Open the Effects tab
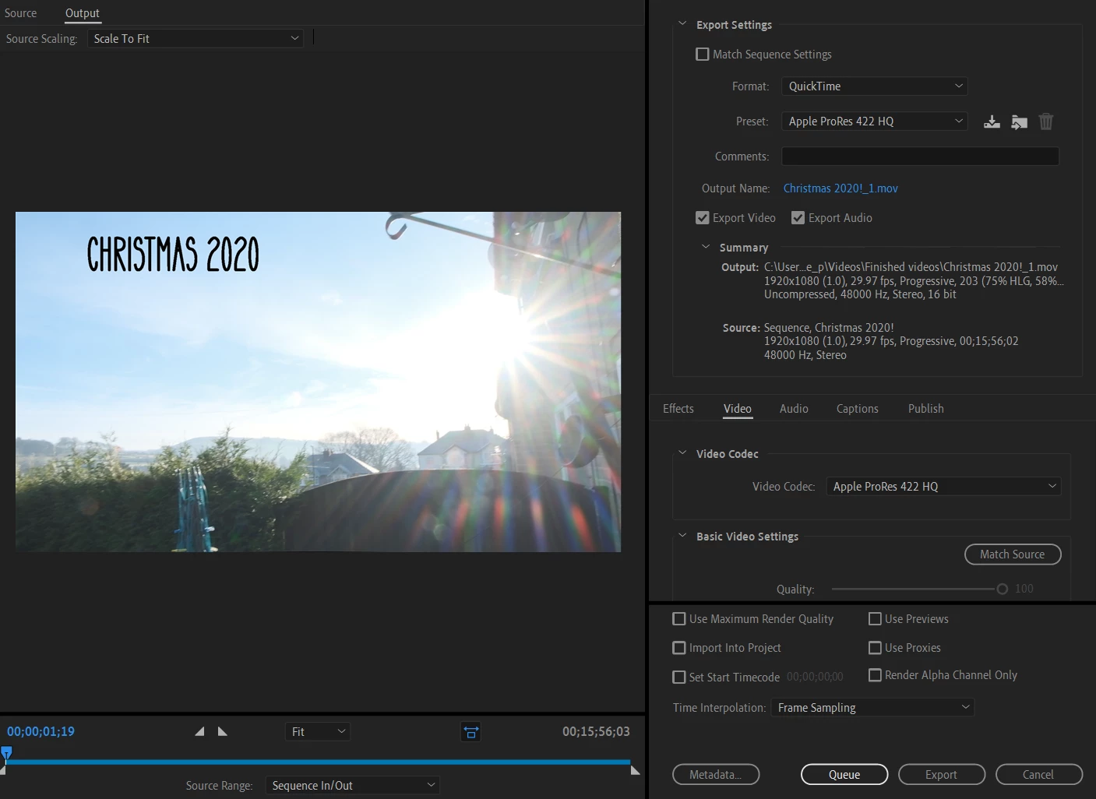Image resolution: width=1096 pixels, height=799 pixels. pyautogui.click(x=678, y=409)
